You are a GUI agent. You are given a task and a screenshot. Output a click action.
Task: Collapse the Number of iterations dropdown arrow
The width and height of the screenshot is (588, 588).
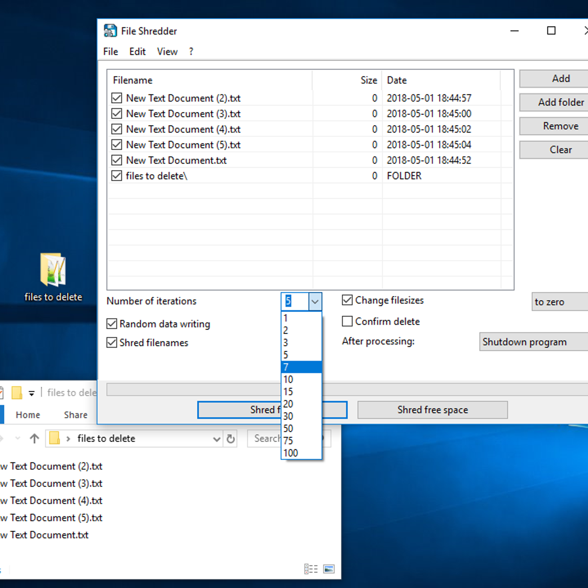tap(315, 302)
